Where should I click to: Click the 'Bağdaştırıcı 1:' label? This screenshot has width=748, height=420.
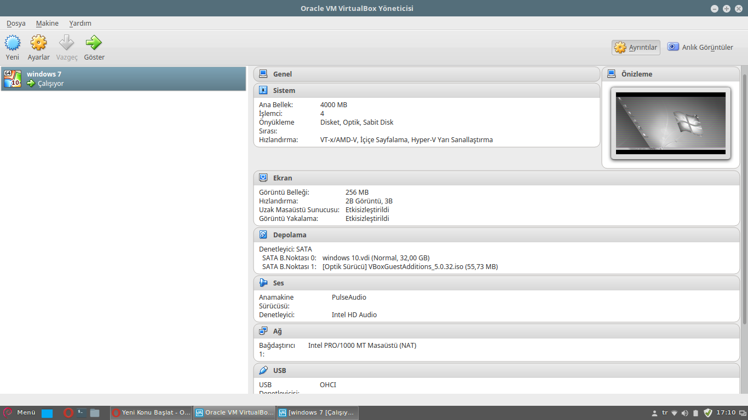[277, 350]
